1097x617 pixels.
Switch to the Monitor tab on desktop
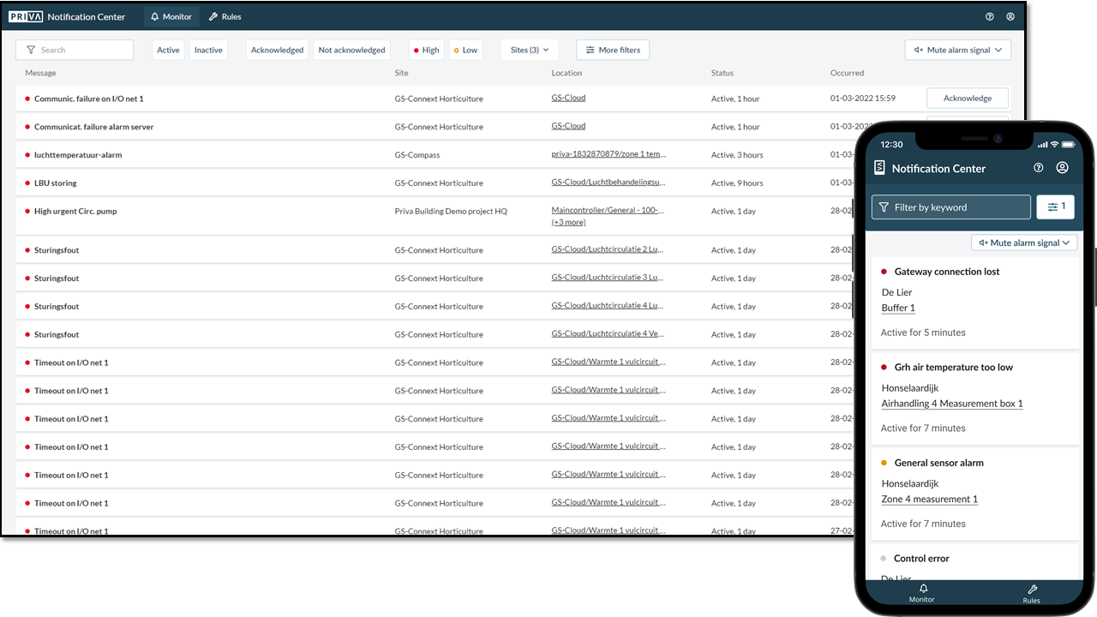click(171, 16)
